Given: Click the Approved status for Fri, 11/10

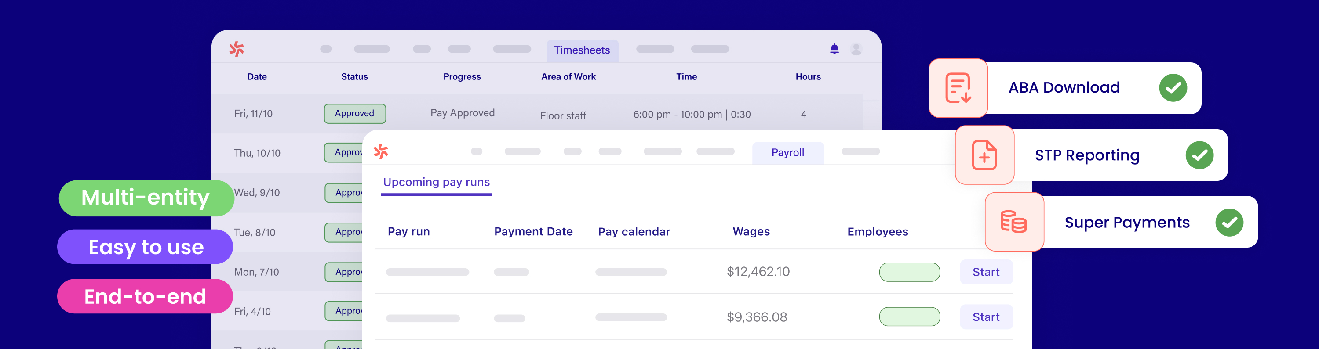Looking at the screenshot, I should [x=354, y=113].
